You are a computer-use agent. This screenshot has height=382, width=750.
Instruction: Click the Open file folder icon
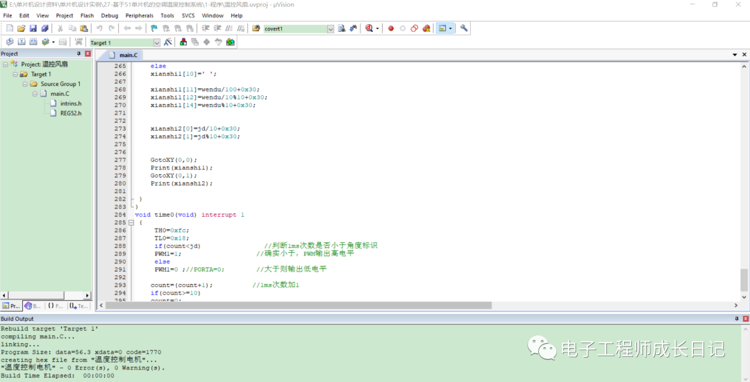click(22, 28)
